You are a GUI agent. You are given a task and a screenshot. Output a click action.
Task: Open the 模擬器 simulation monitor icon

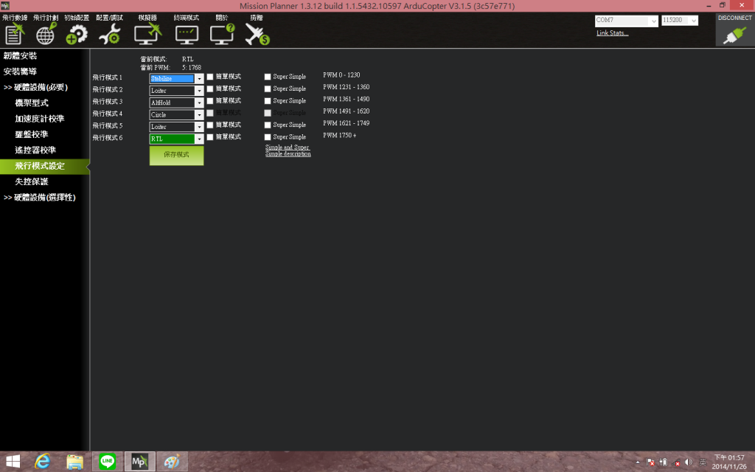click(x=147, y=34)
